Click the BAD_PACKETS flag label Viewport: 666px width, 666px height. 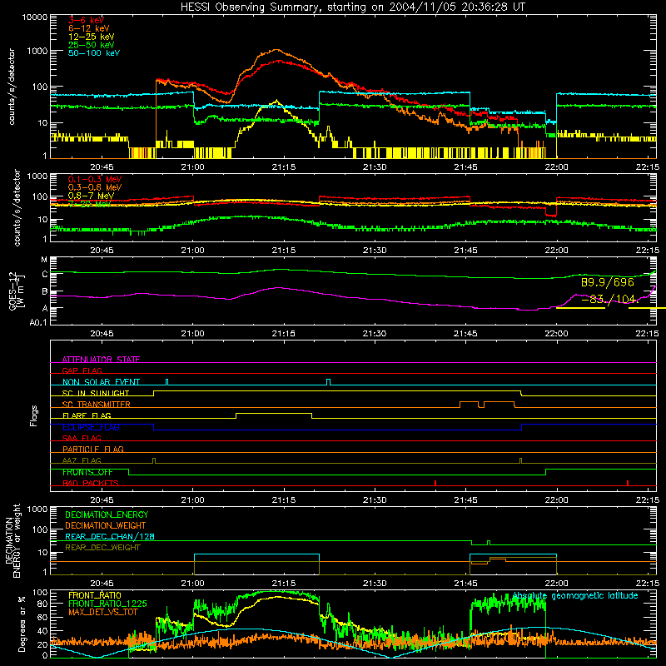click(91, 483)
